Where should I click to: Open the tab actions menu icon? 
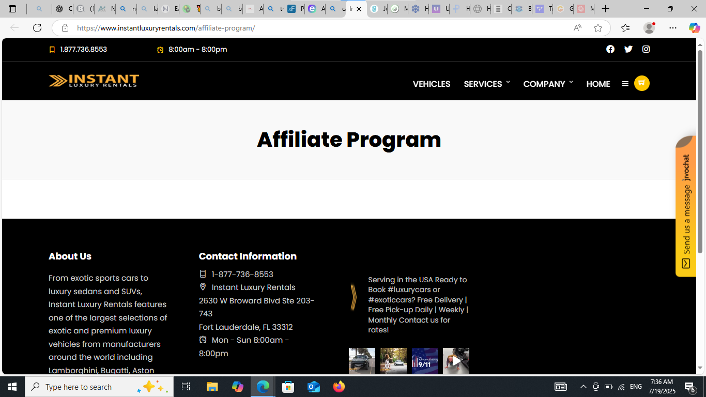click(x=13, y=9)
